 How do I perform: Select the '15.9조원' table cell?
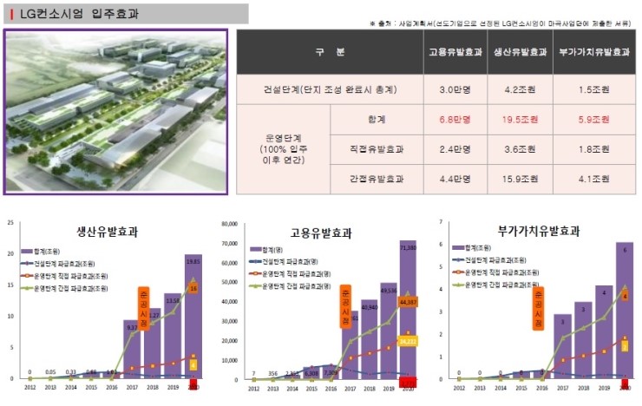(x=520, y=179)
